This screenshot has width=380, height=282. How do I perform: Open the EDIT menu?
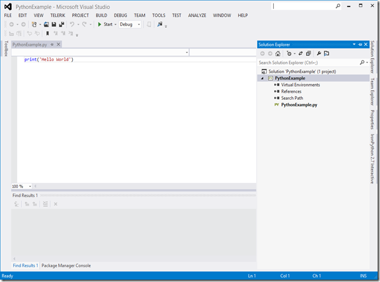23,15
